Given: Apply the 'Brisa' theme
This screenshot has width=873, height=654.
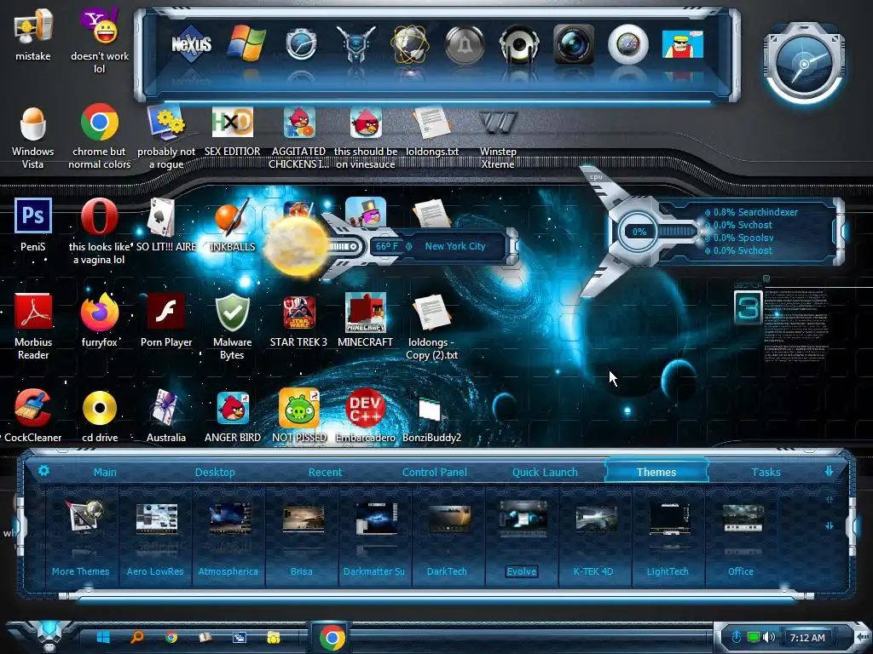Looking at the screenshot, I should click(x=301, y=537).
